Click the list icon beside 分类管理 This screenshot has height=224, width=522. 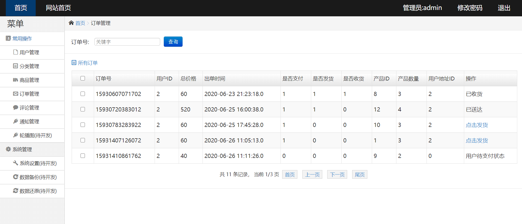pos(15,66)
